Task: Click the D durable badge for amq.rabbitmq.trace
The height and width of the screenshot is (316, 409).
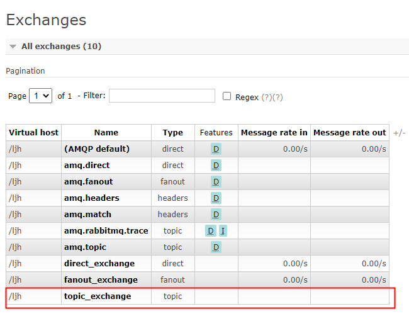Action: (x=211, y=231)
